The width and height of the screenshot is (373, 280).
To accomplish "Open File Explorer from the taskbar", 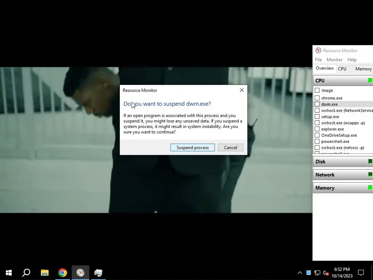I will [x=44, y=273].
